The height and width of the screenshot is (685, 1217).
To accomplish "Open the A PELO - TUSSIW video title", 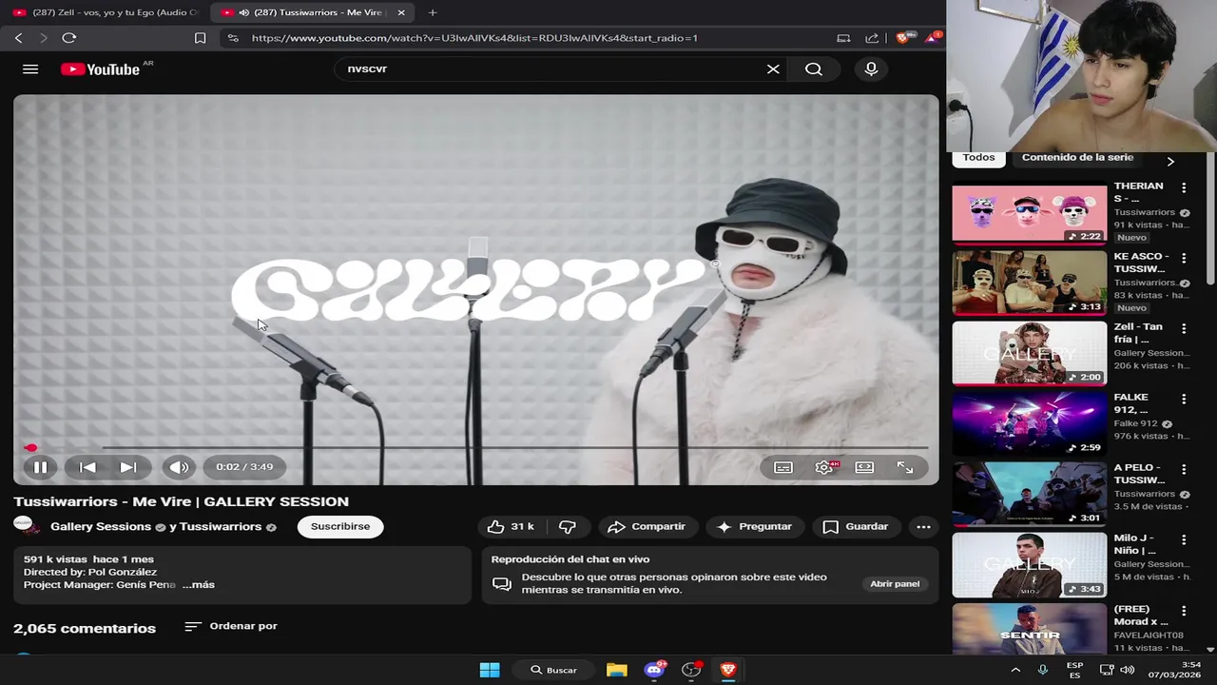I will 1139,474.
